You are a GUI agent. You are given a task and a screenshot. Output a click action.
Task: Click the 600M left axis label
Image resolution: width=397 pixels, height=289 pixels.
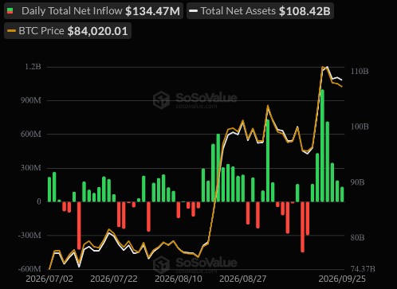31,134
